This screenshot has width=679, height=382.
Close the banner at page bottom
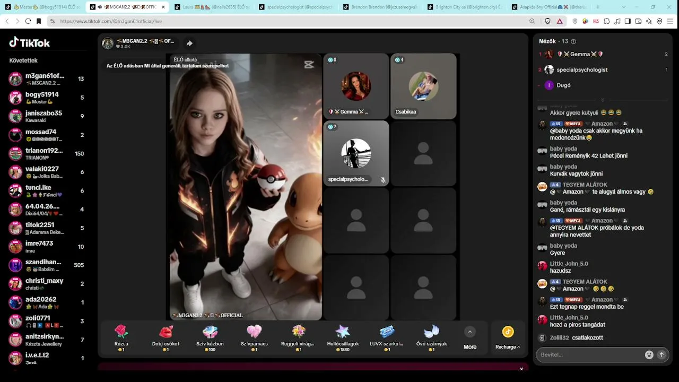(521, 369)
